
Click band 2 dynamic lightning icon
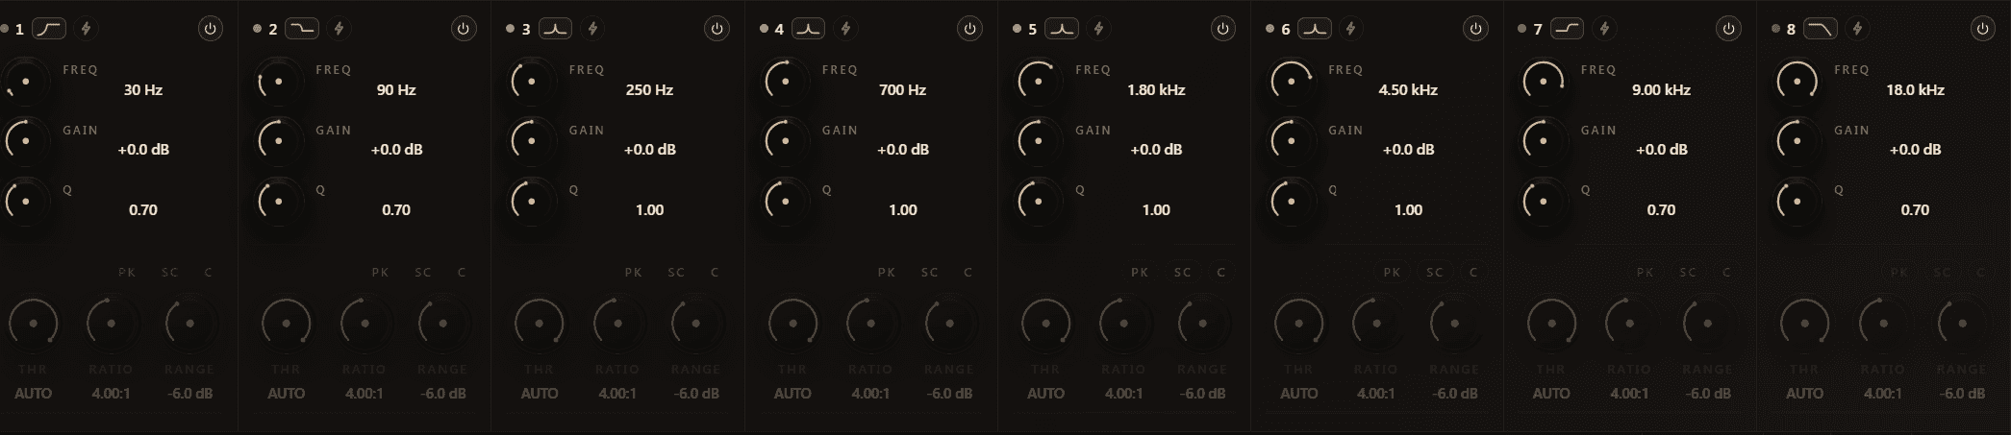click(339, 29)
